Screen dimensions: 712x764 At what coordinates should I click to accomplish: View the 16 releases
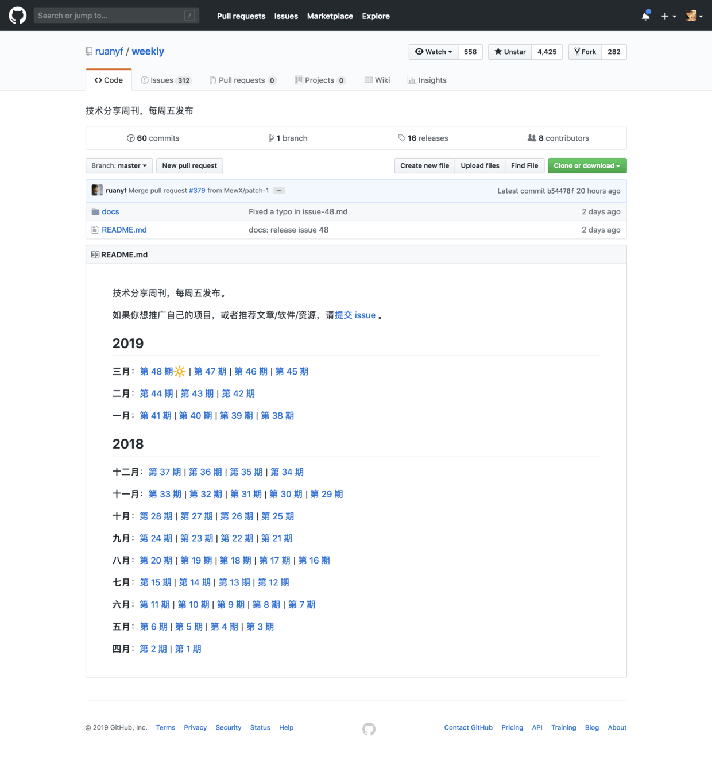pos(423,138)
